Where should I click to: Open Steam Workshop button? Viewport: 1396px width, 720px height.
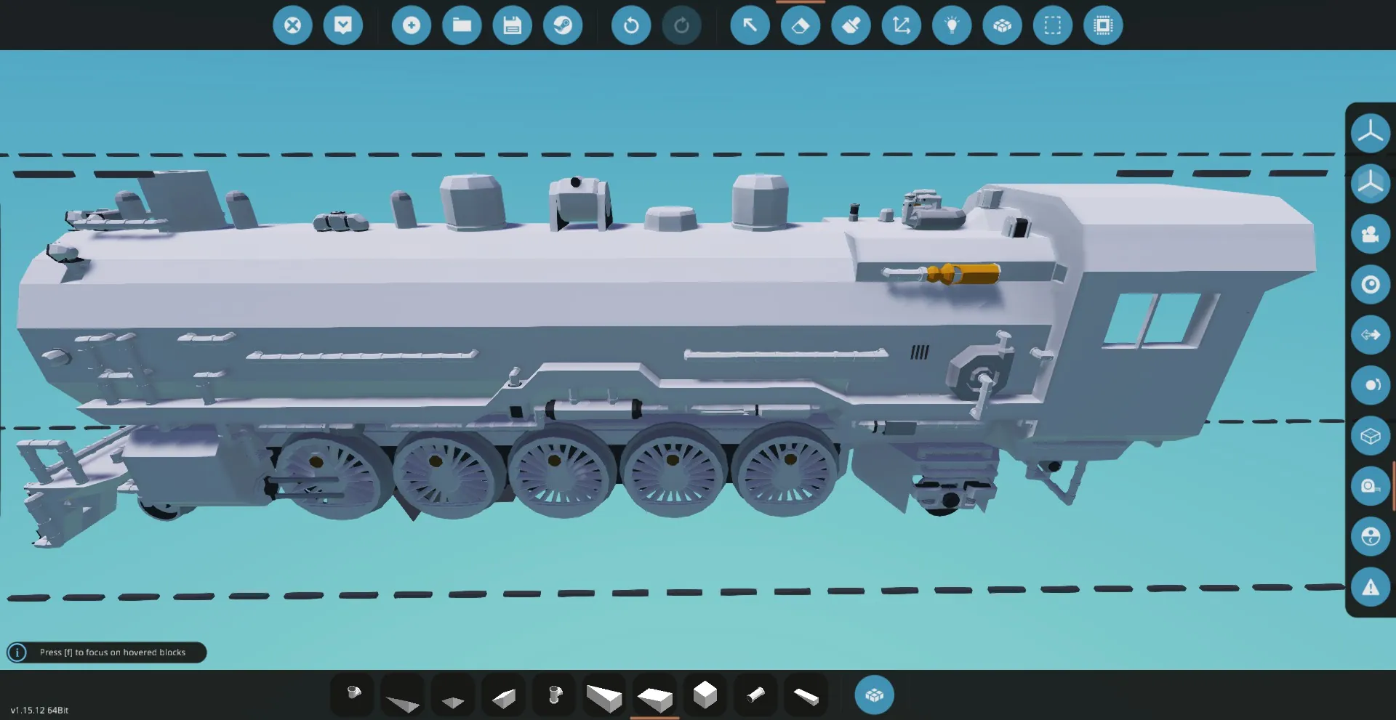click(563, 25)
